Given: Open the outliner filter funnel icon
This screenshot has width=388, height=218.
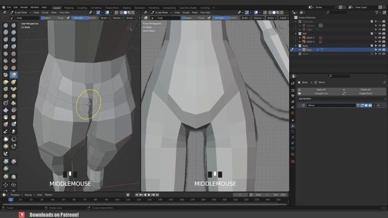Looking at the screenshot, I should 376,12.
